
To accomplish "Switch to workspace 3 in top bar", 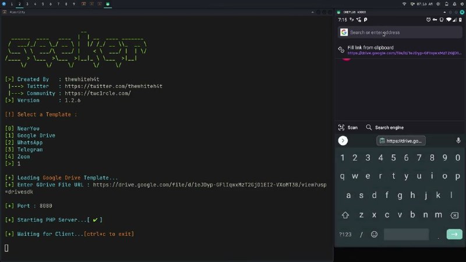I will tap(27, 4).
